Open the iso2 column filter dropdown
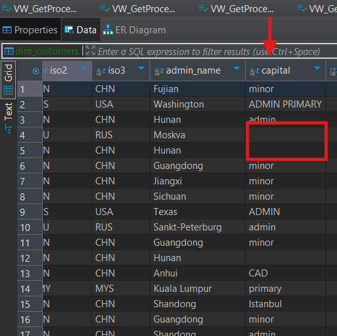 tap(83, 68)
